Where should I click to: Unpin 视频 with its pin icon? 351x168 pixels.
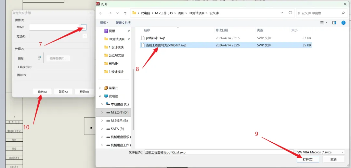pos(129,31)
